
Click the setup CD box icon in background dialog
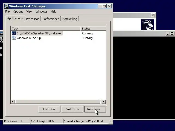coord(147,25)
